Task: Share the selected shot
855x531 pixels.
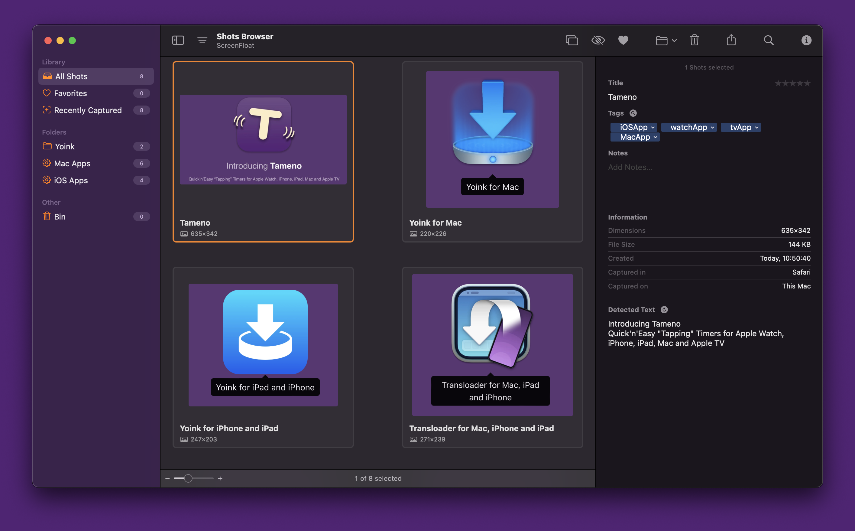Action: coord(731,40)
